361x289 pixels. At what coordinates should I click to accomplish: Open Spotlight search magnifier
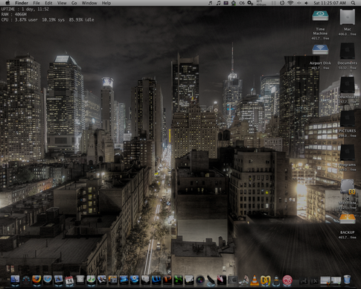(353, 3)
